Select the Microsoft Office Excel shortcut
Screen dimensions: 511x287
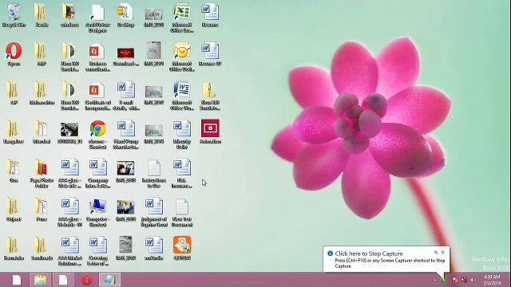coord(182,18)
